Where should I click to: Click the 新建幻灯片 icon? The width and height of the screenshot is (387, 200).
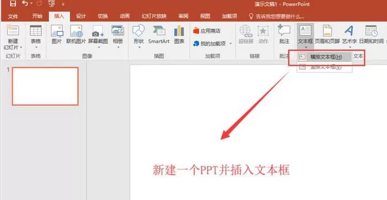click(x=13, y=30)
